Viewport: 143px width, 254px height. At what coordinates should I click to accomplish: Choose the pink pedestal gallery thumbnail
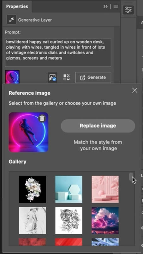pos(105,189)
